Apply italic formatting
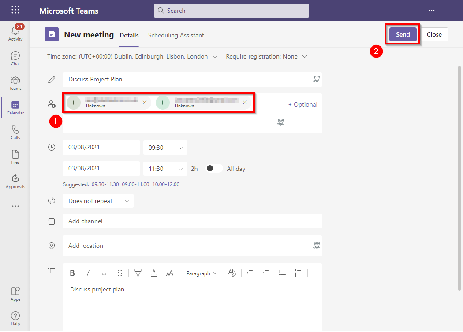Viewport: 463px width, 332px height. 88,273
